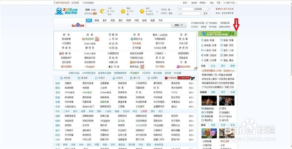This screenshot has width=292, height=149.
Task: Click the 查询 icon in right panel
Action: (202, 40)
